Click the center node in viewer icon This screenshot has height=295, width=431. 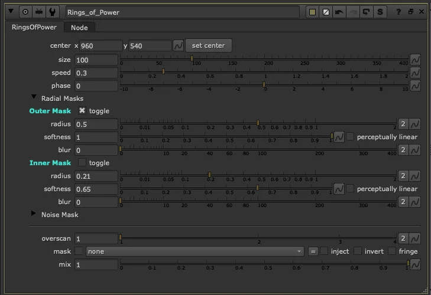point(25,12)
